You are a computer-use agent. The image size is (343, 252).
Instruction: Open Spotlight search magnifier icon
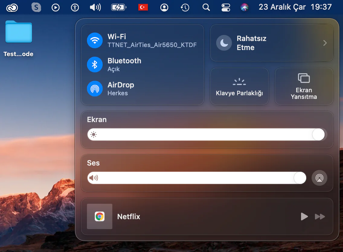pos(206,7)
